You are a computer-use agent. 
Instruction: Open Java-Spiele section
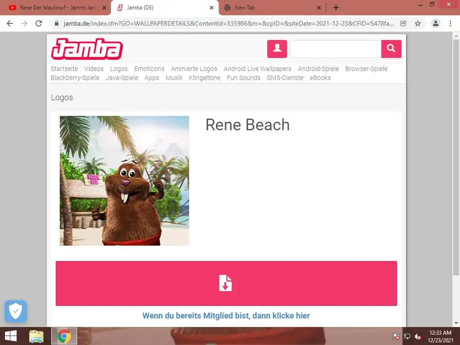(122, 78)
